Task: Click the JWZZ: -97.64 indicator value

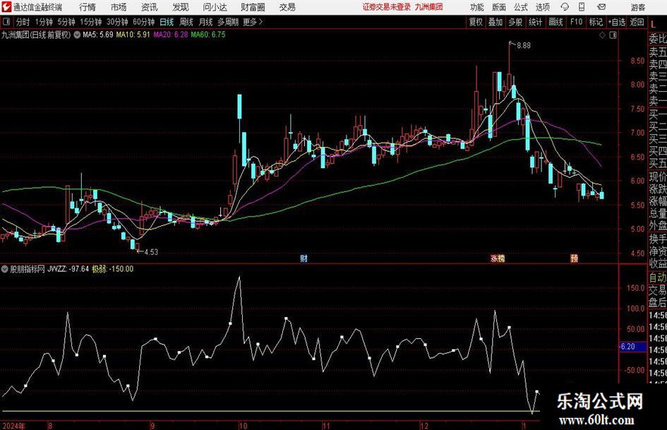Action: coord(68,269)
